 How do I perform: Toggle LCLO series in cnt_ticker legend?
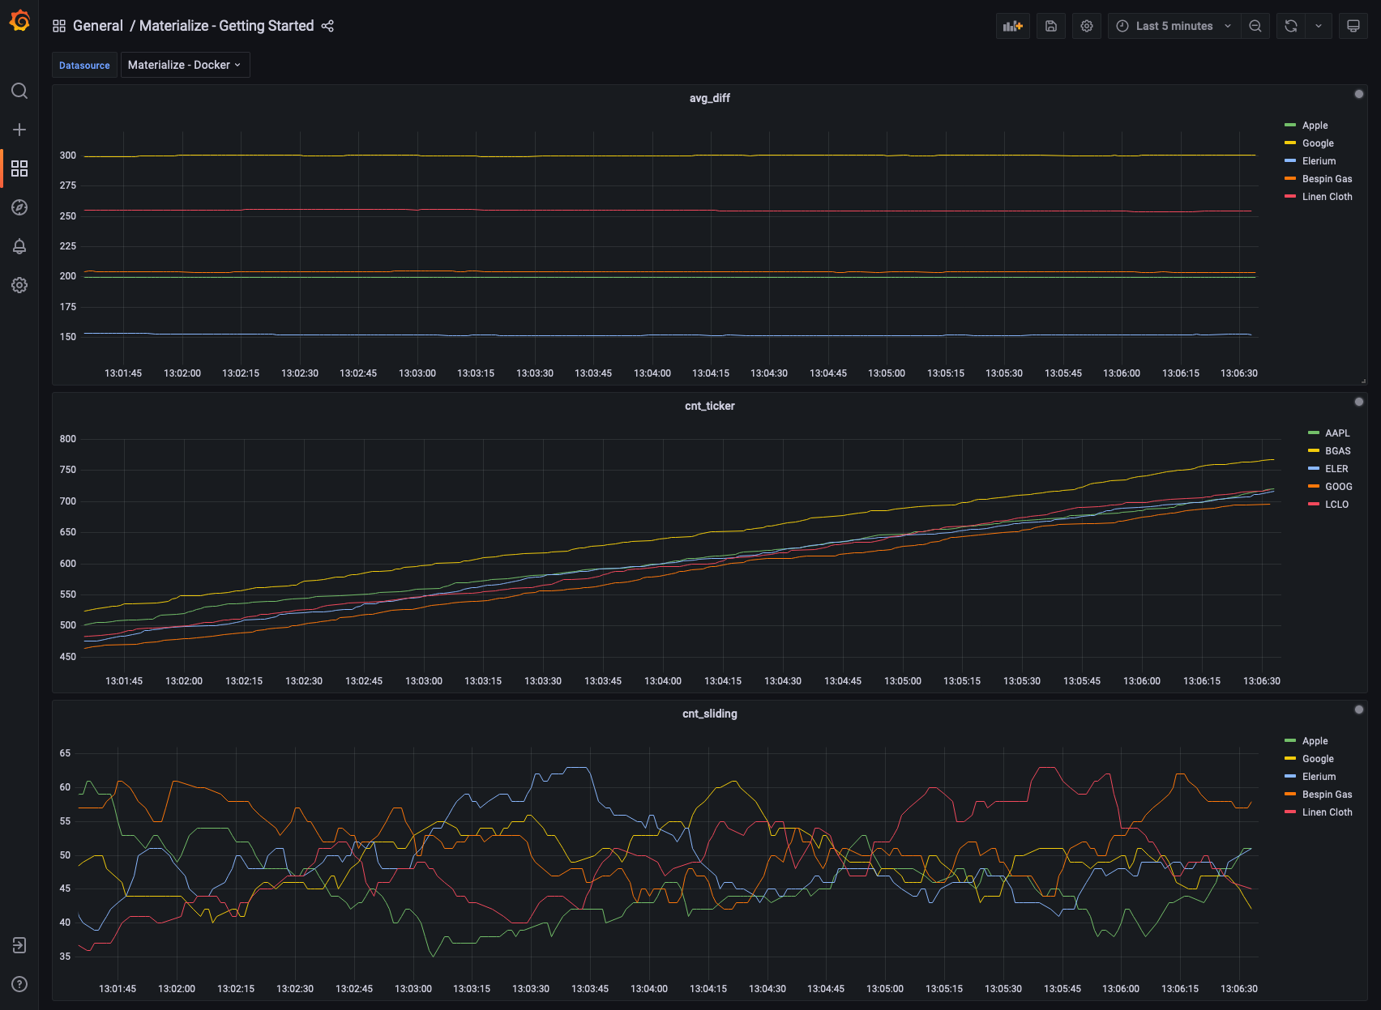pyautogui.click(x=1336, y=505)
